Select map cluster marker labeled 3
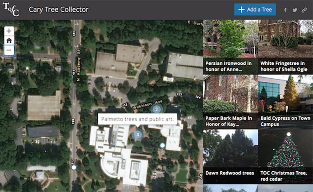This screenshot has height=192, width=313. pos(138,135)
